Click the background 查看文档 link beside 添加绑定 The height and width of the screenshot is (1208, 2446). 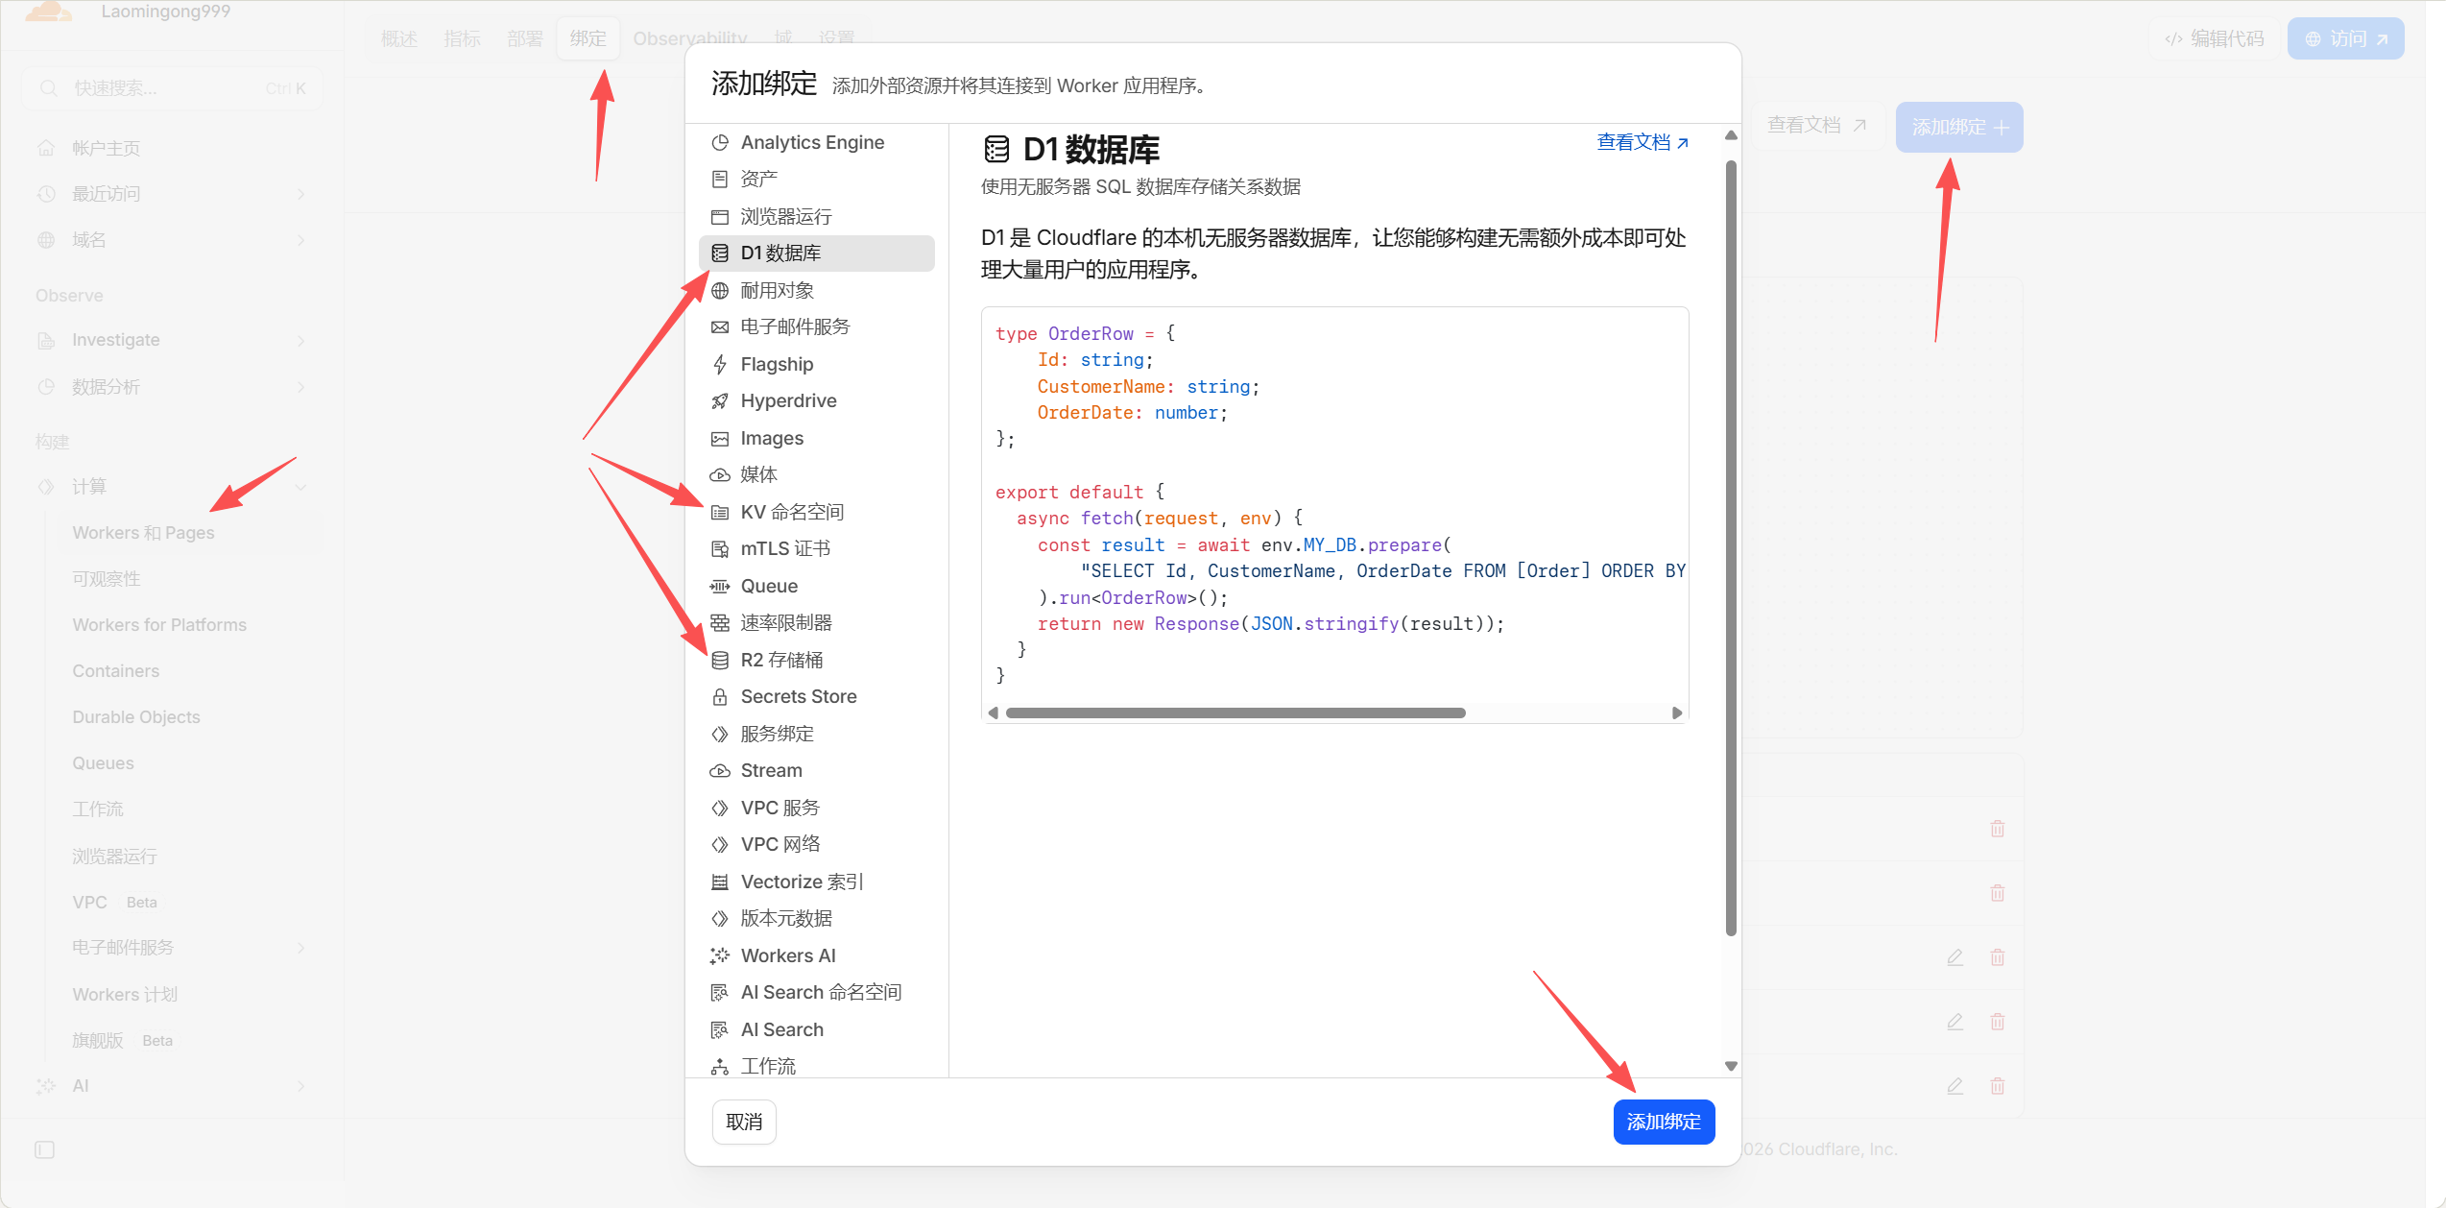[1816, 126]
